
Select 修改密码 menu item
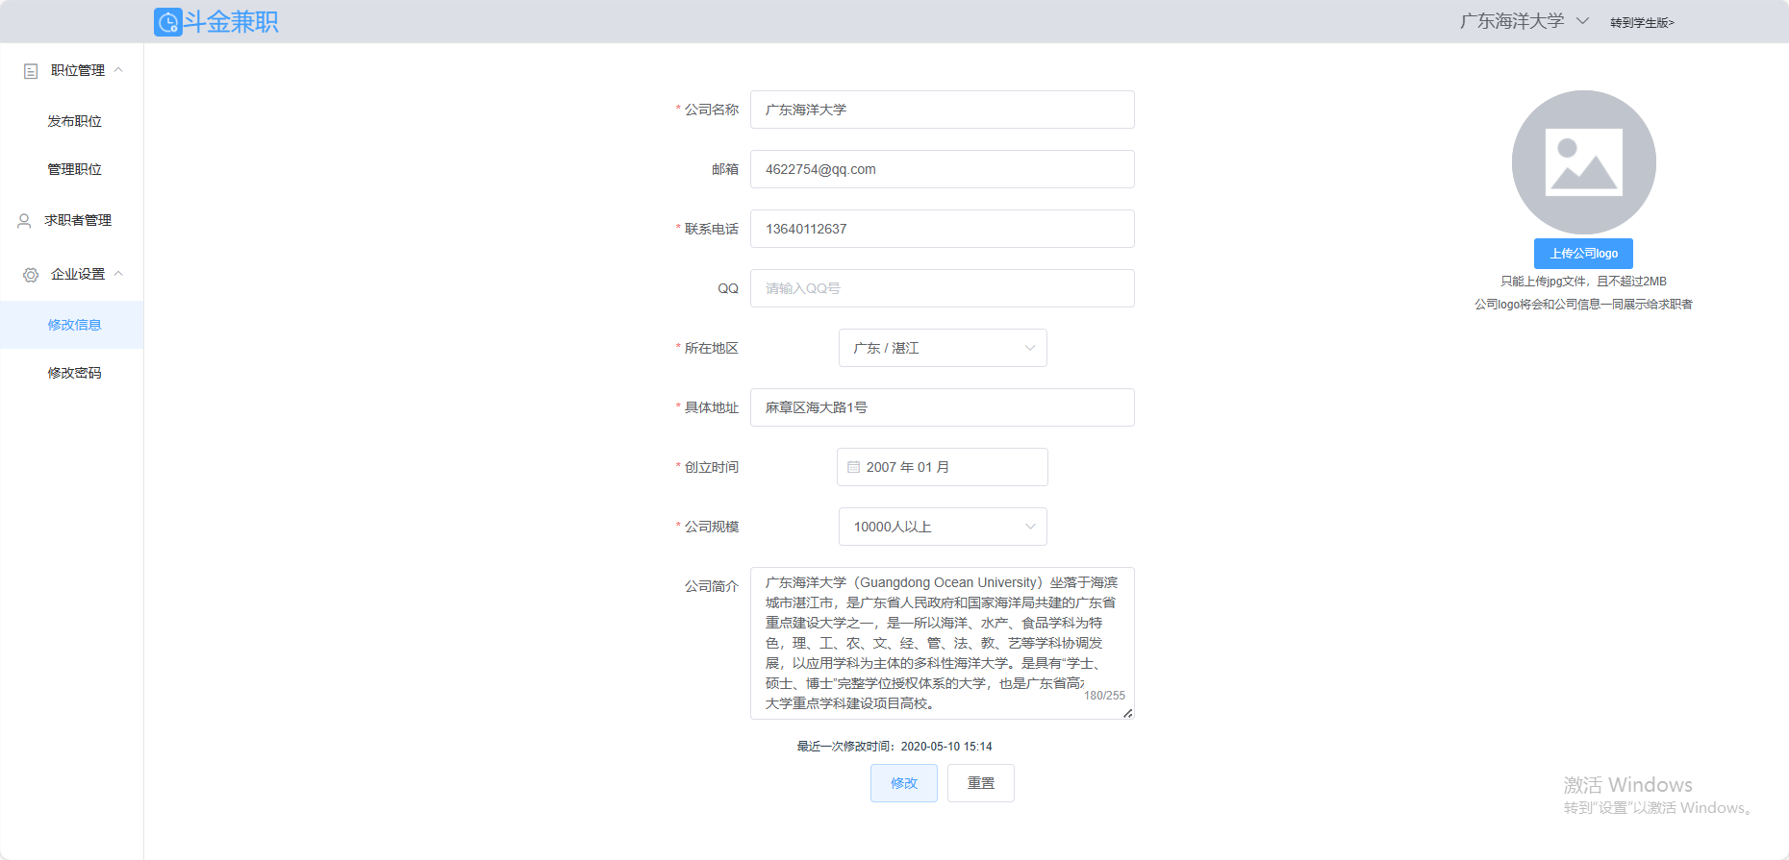[x=74, y=373]
